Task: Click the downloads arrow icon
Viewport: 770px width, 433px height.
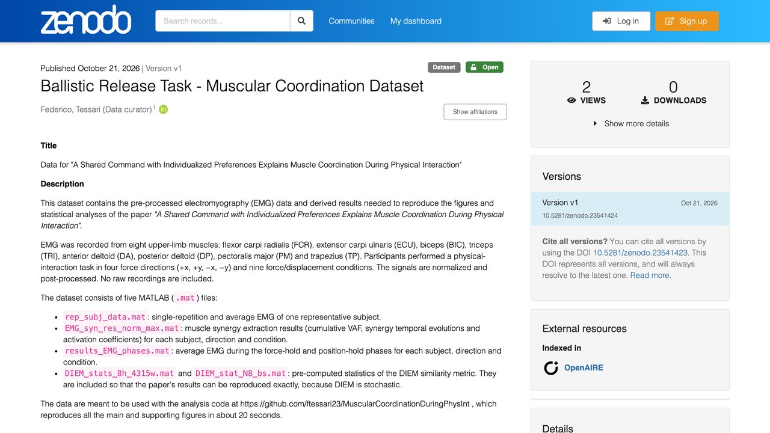Action: pos(645,100)
